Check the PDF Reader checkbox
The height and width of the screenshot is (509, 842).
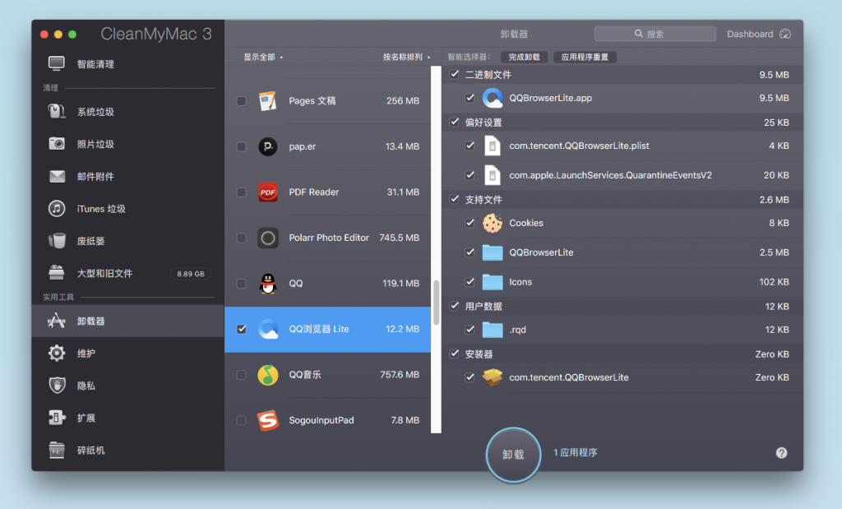click(242, 192)
